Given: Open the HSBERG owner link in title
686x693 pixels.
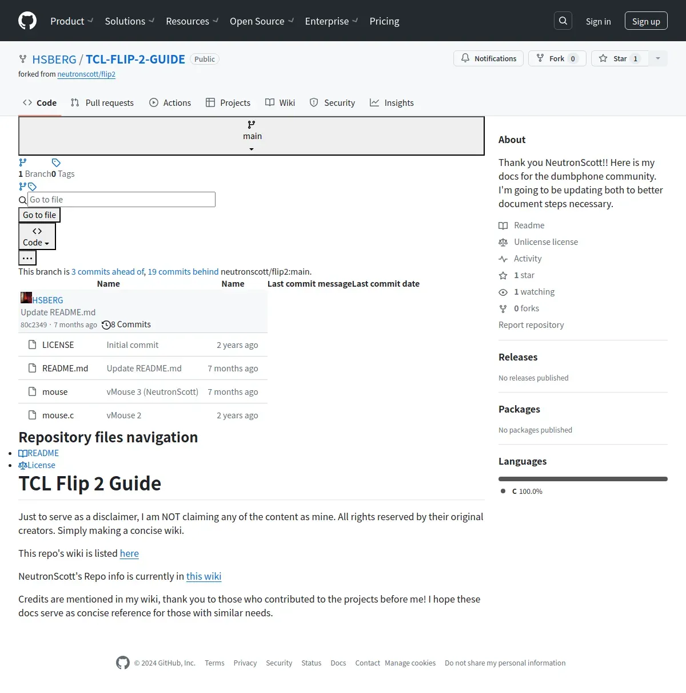Looking at the screenshot, I should click(54, 60).
